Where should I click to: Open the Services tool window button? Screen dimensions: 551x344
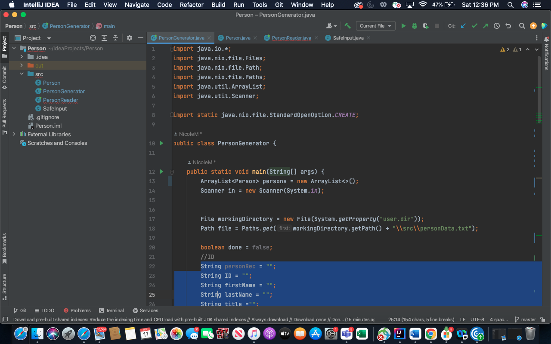(x=145, y=310)
